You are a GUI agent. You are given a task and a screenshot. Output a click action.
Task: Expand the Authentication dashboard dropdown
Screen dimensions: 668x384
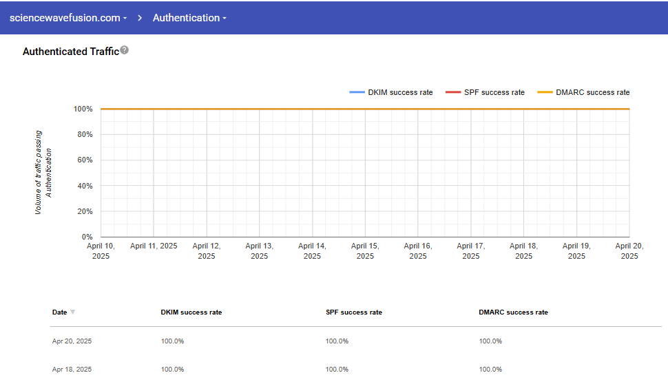pos(189,18)
